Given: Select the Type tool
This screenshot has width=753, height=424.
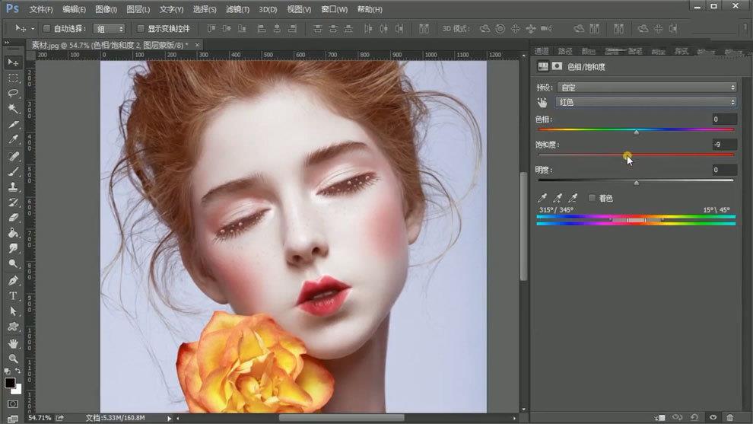Looking at the screenshot, I should point(13,295).
